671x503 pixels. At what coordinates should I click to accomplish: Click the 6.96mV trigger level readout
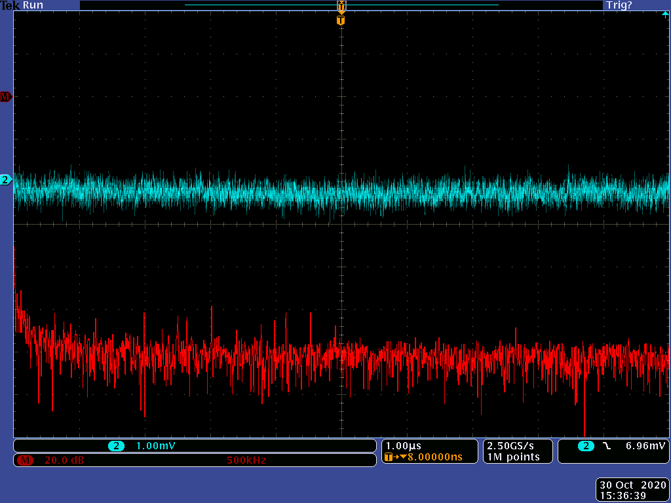pos(645,446)
